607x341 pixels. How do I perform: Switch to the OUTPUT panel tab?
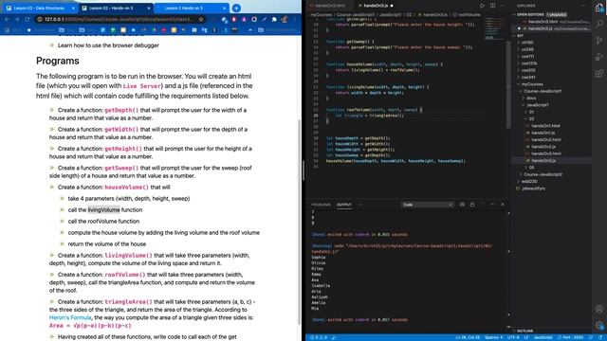click(343, 205)
